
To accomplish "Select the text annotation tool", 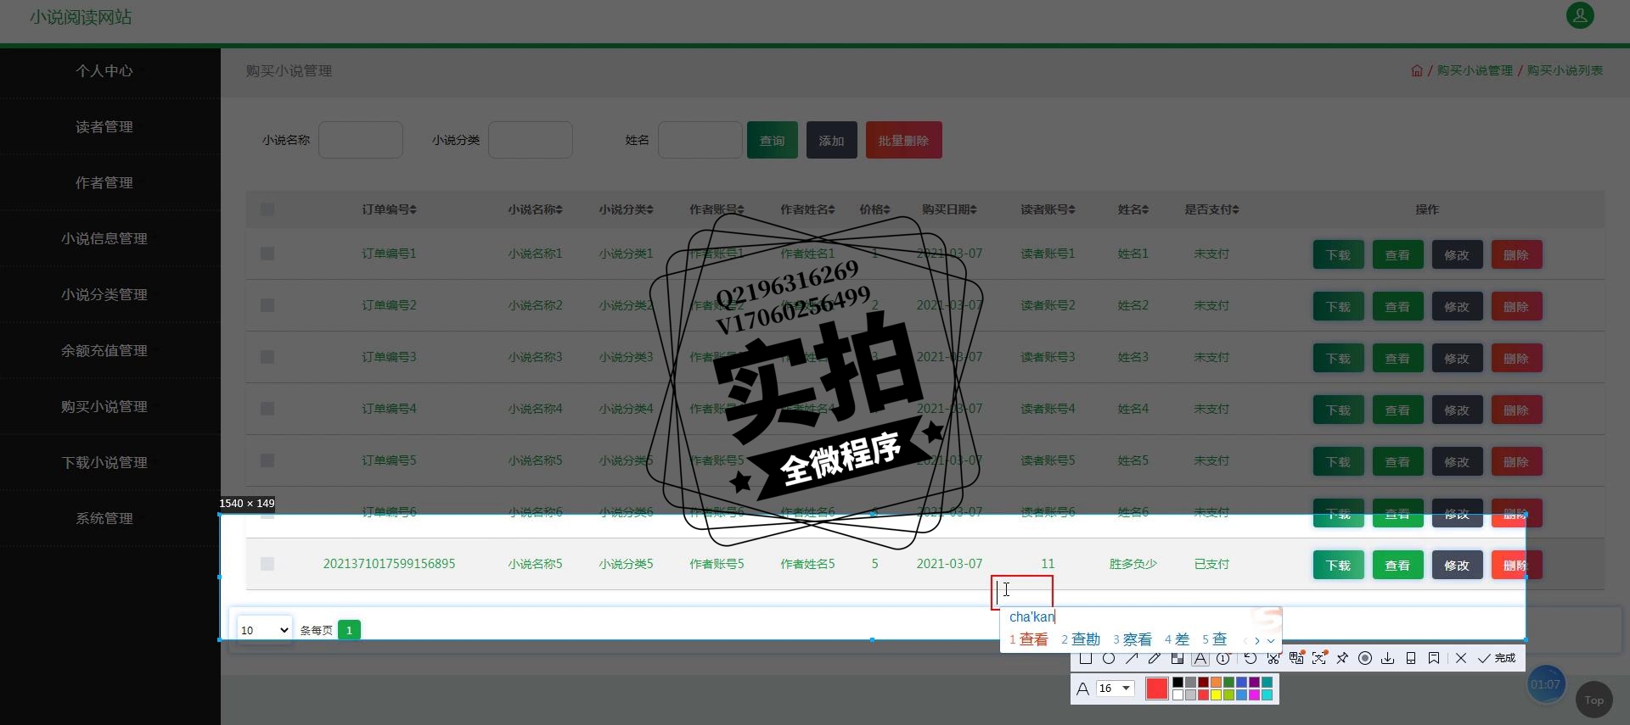I will 1200,658.
